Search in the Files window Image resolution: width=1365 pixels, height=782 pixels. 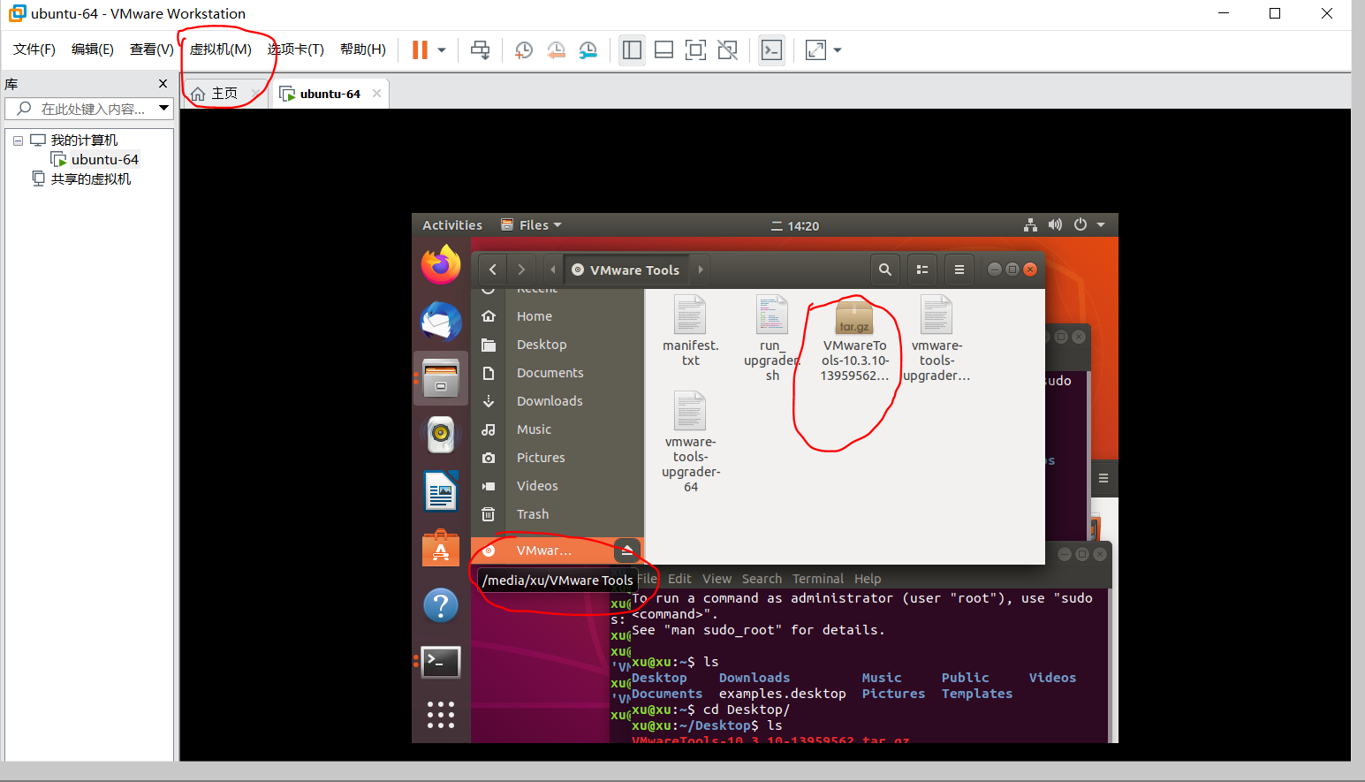coord(884,270)
